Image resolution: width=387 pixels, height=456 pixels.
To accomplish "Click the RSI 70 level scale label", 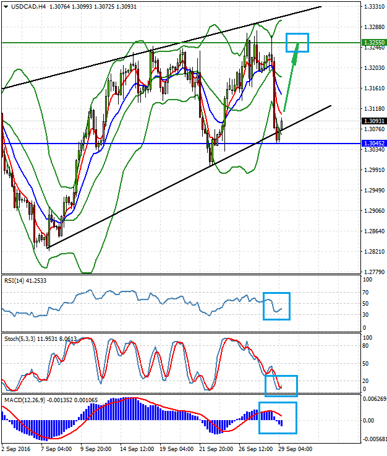I will point(367,291).
